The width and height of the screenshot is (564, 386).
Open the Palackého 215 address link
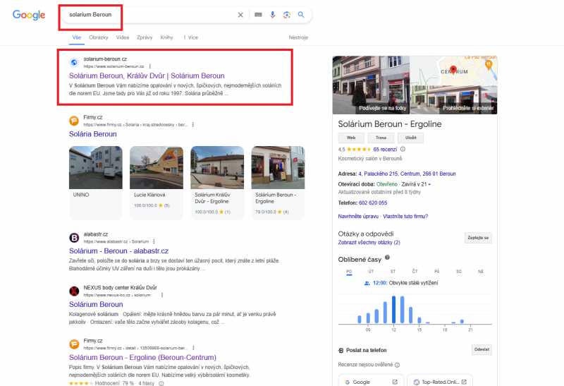[x=407, y=174]
